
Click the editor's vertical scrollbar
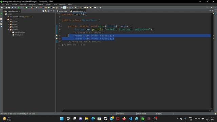click(x=212, y=61)
